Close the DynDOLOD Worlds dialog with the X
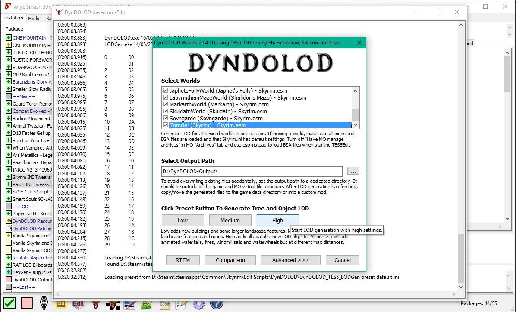The height and width of the screenshot is (312, 516). (359, 43)
